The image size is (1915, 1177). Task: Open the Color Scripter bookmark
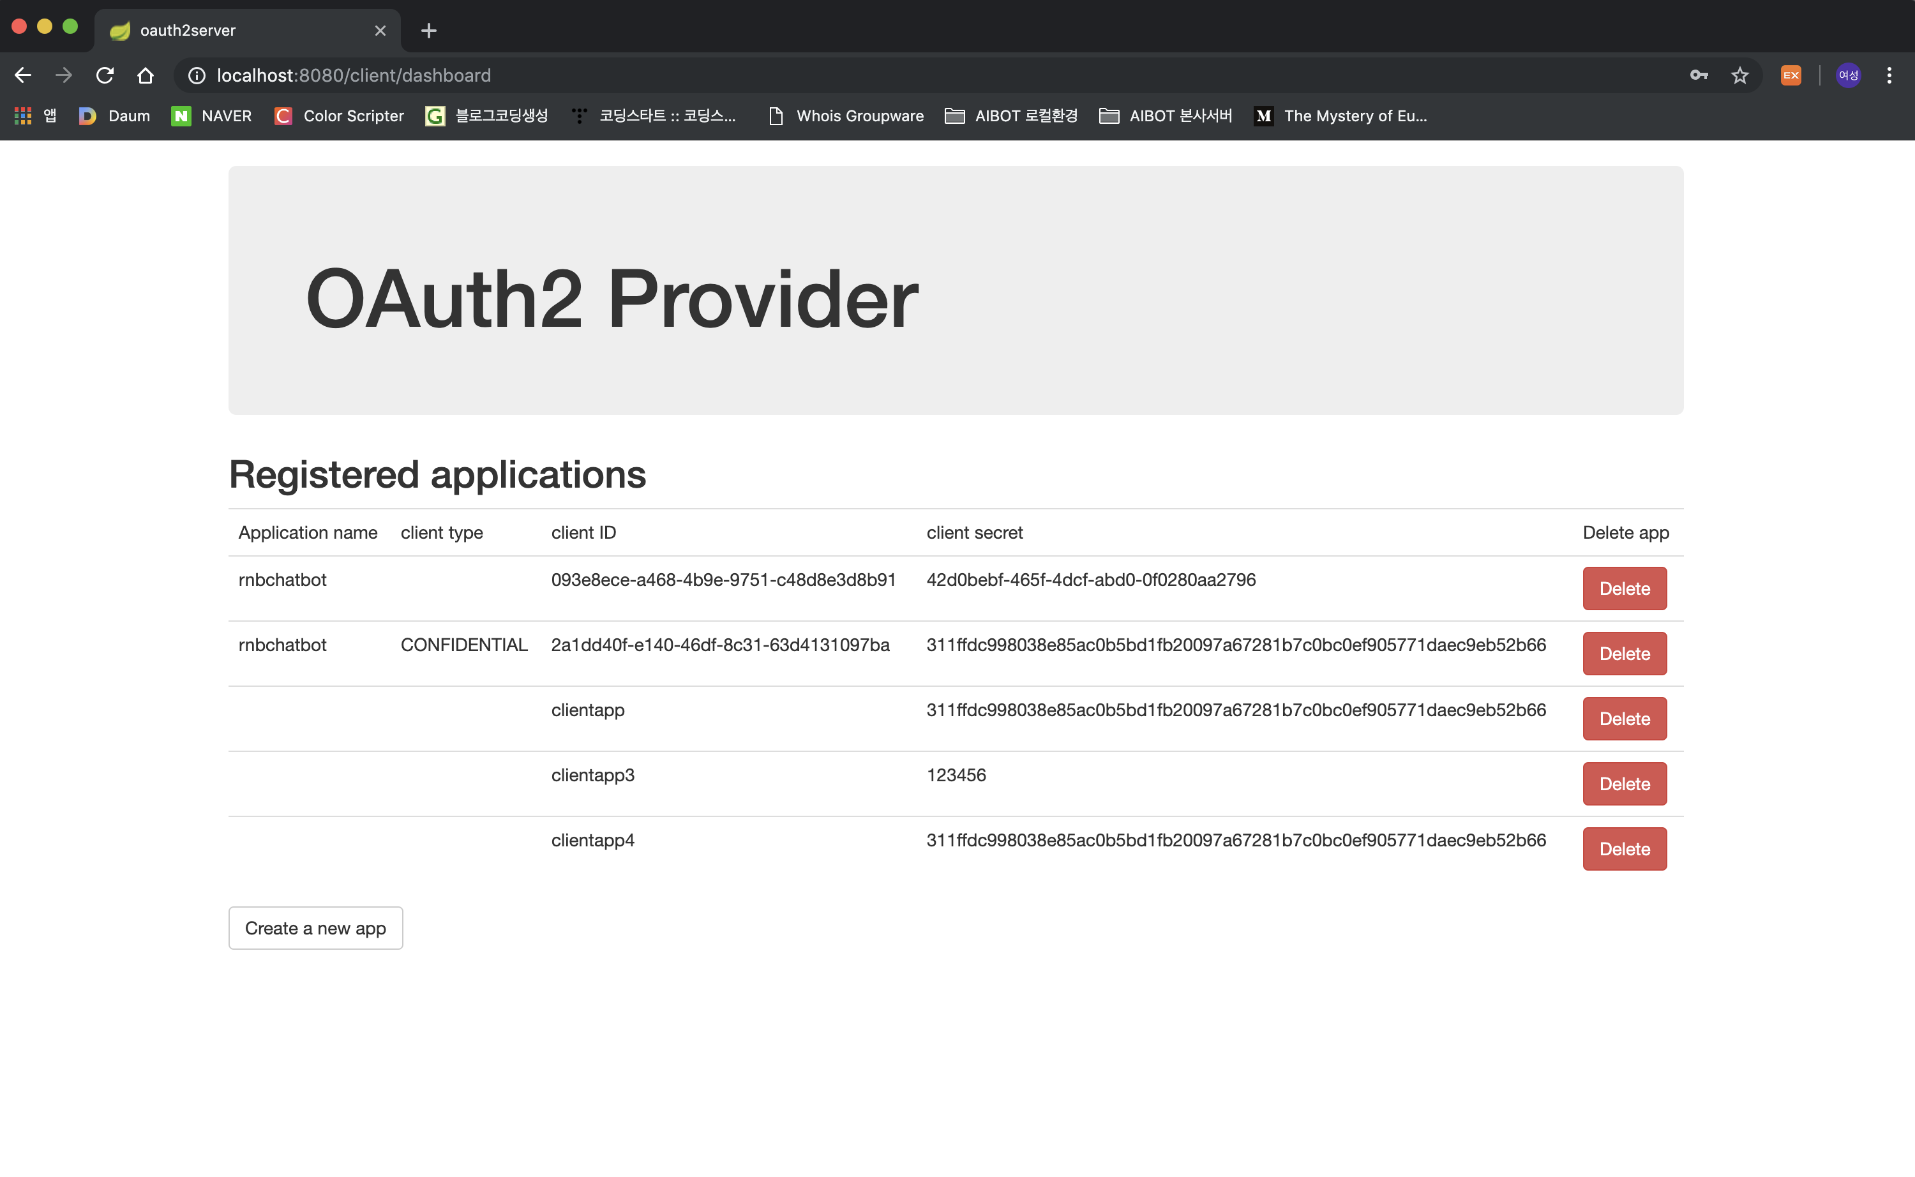340,116
